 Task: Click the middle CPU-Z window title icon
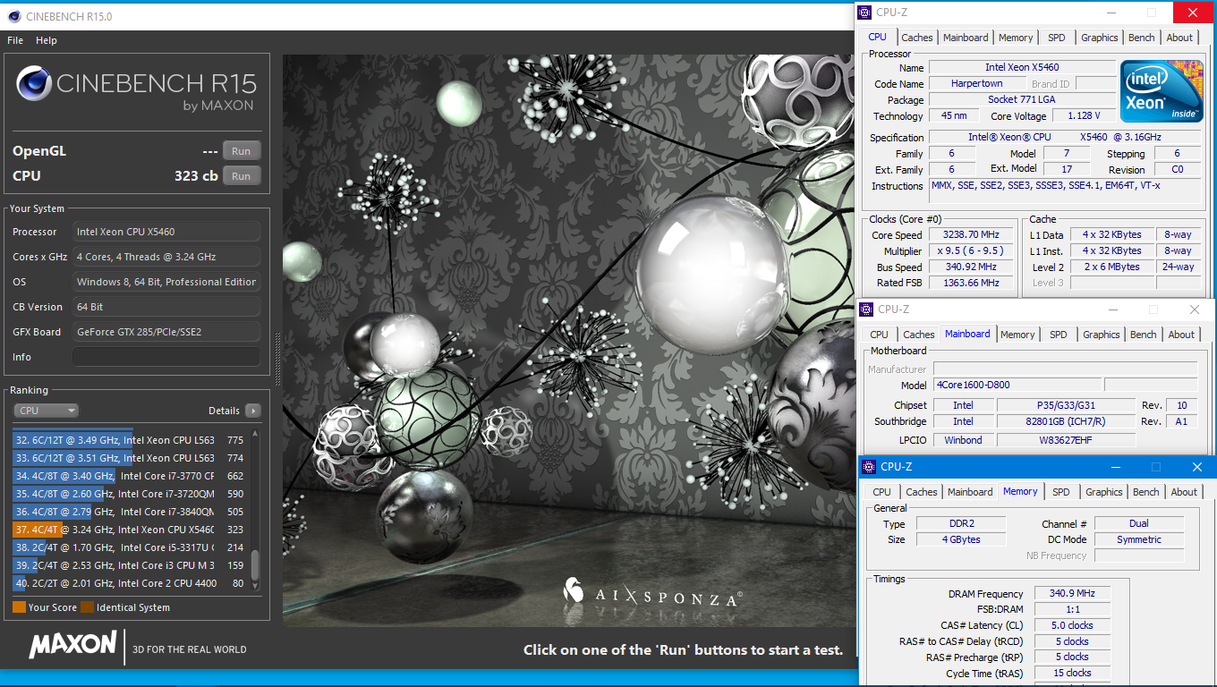[865, 310]
